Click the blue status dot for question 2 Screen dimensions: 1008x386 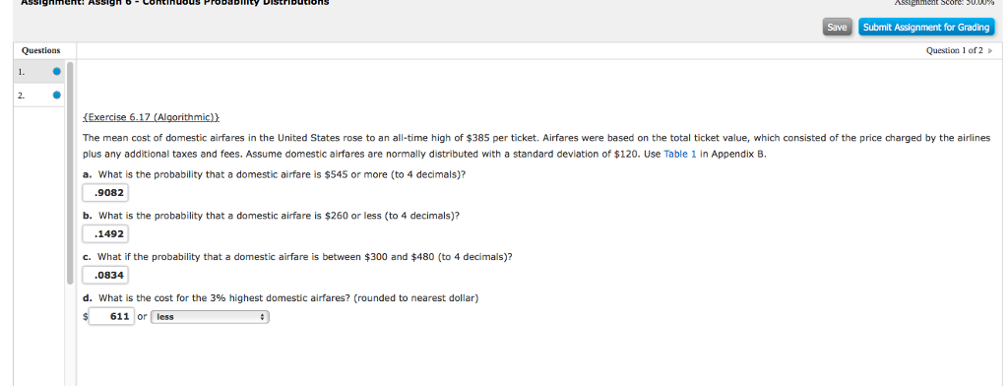point(56,96)
